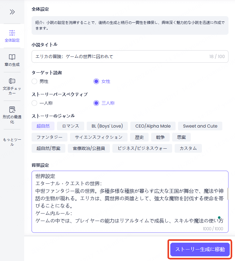Click inside the 背景設定 text area
The width and height of the screenshot is (235, 261).
[130, 202]
